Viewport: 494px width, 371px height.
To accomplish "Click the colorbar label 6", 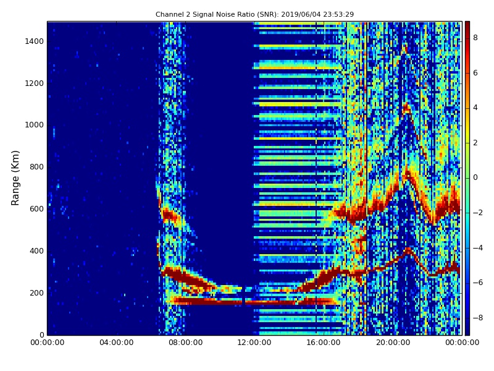I will click(475, 73).
